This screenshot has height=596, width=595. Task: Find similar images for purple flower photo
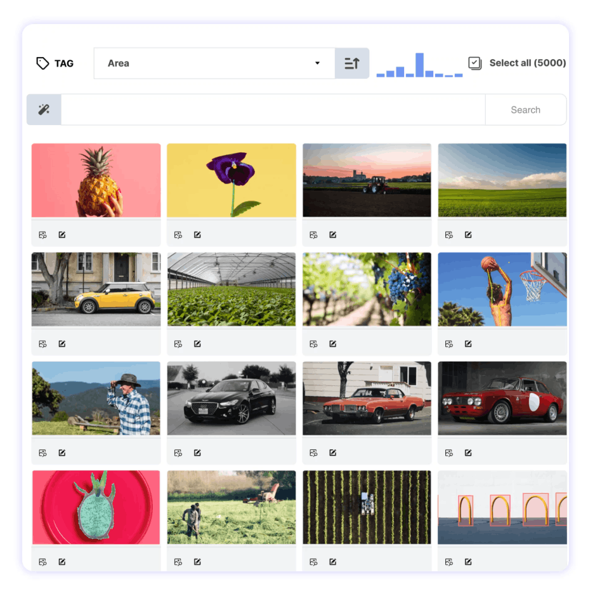(178, 235)
